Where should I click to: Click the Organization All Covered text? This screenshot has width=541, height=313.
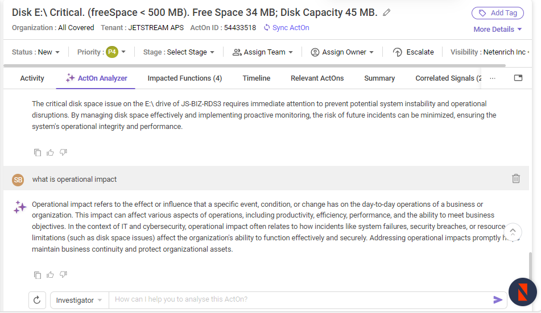point(53,28)
